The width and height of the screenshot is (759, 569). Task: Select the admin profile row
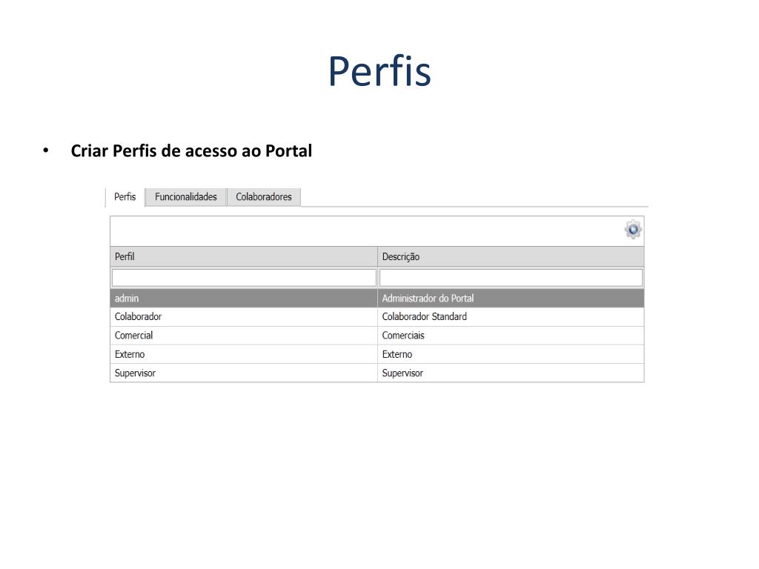pyautogui.click(x=377, y=299)
